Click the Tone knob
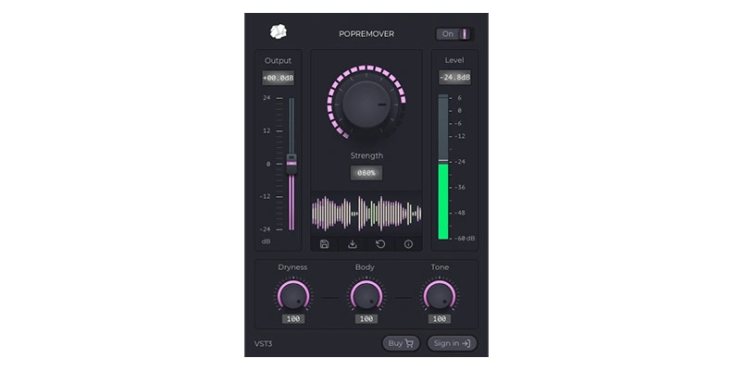 440,296
